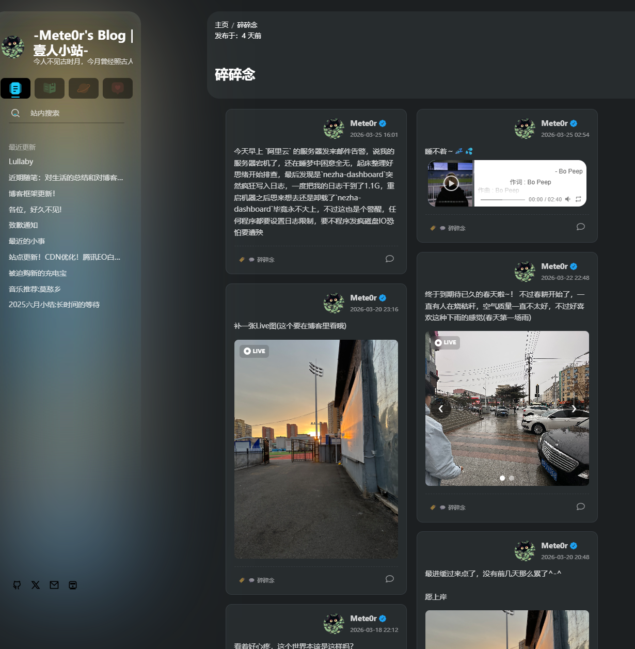Open the green book icon tab
The height and width of the screenshot is (649, 635).
50,88
